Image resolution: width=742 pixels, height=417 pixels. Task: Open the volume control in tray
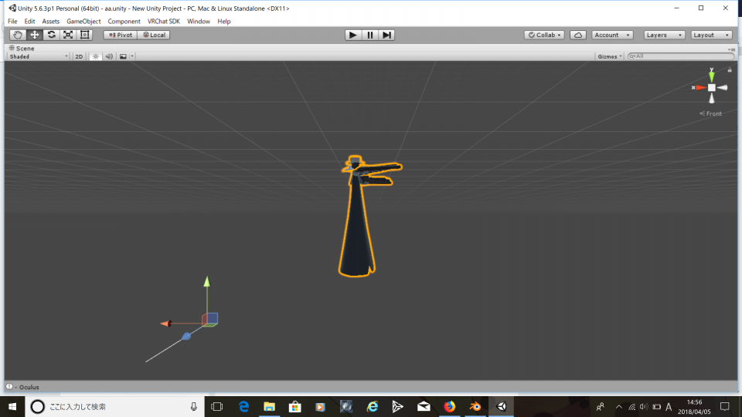(x=644, y=407)
